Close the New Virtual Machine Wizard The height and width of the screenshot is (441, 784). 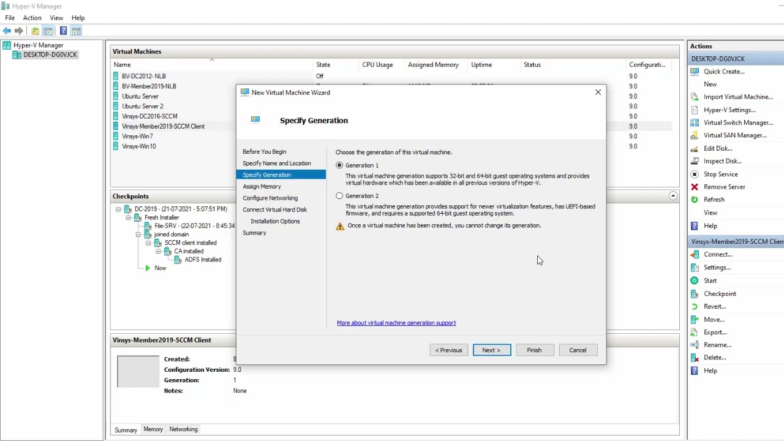click(598, 92)
